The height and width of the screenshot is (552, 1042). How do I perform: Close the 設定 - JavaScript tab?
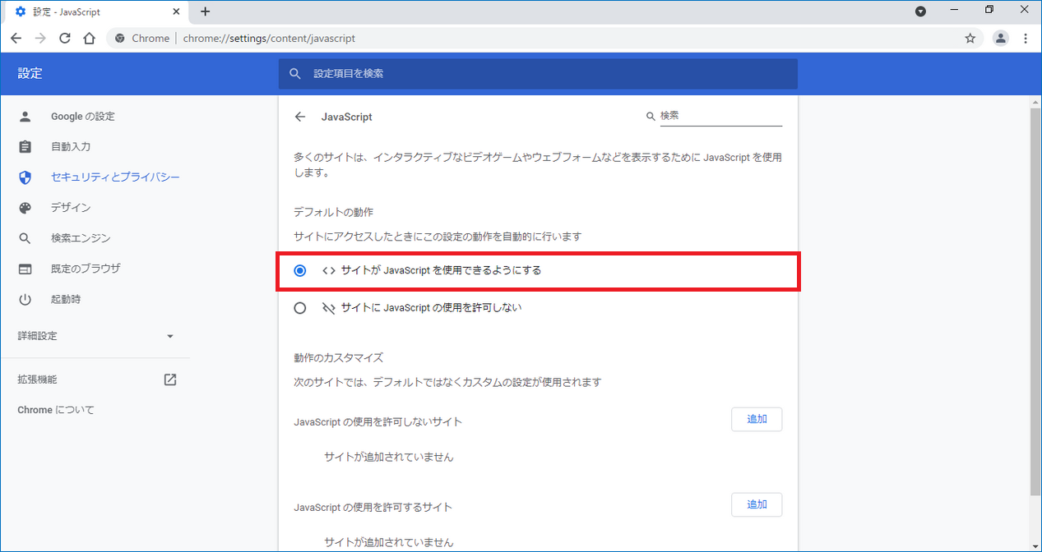point(176,12)
